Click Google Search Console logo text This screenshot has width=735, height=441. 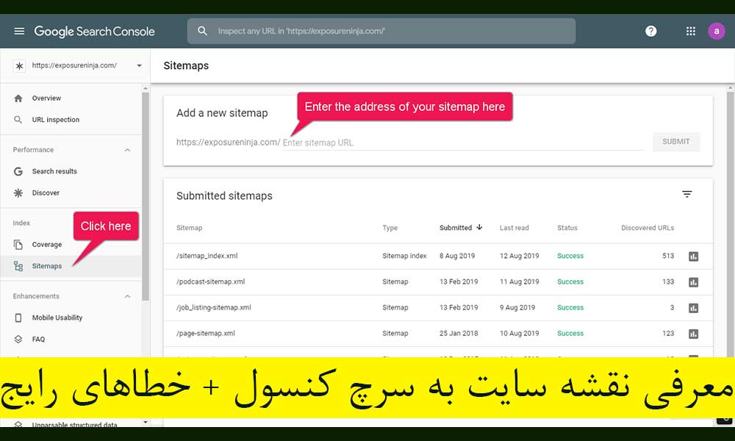[94, 32]
